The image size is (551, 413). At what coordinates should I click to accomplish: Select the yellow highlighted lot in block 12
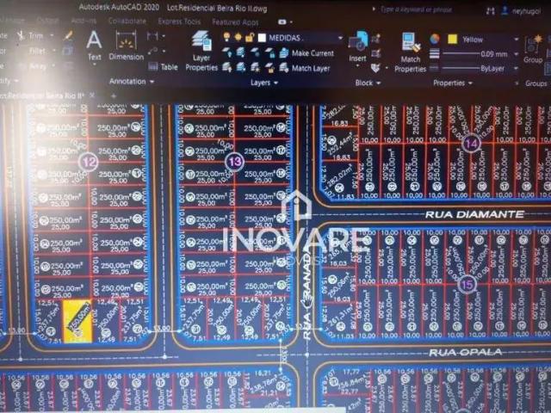pyautogui.click(x=77, y=321)
